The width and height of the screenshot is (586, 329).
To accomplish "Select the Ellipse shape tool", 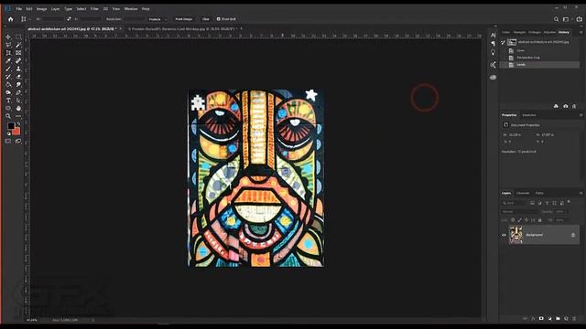I will (8, 108).
